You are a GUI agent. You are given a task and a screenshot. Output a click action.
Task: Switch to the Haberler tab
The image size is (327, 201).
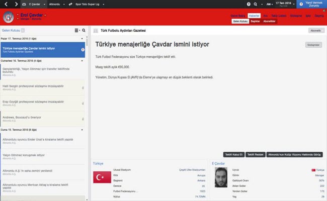[254, 16]
